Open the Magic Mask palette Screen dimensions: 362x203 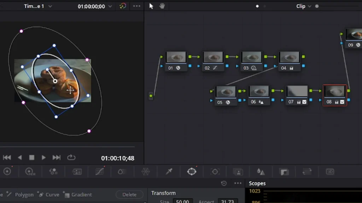[x=238, y=172]
